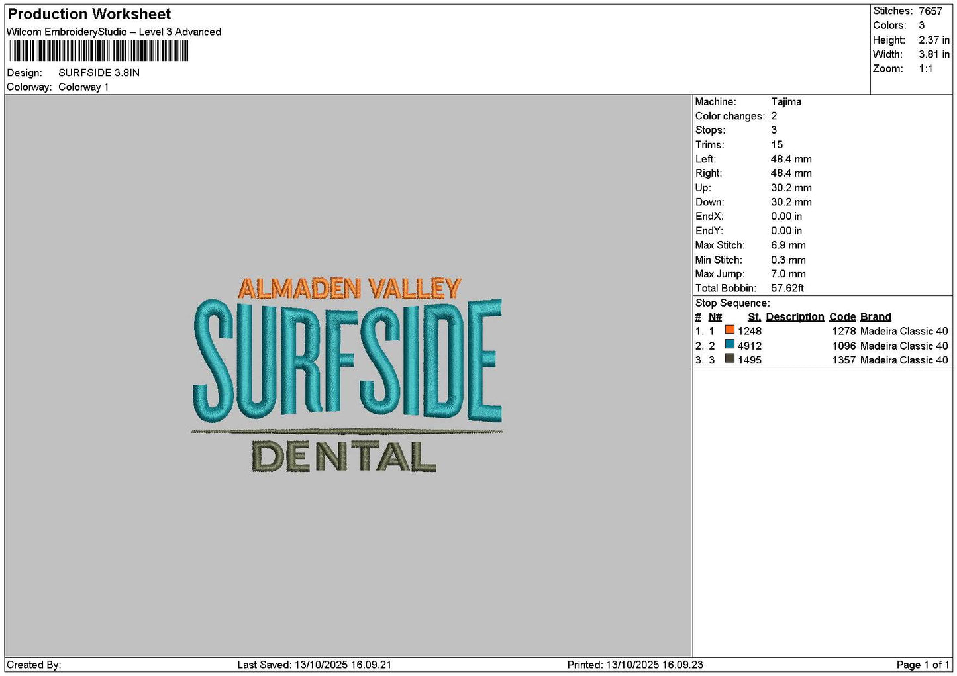Click the 'N#' column header
The height and width of the screenshot is (676, 957).
point(715,317)
